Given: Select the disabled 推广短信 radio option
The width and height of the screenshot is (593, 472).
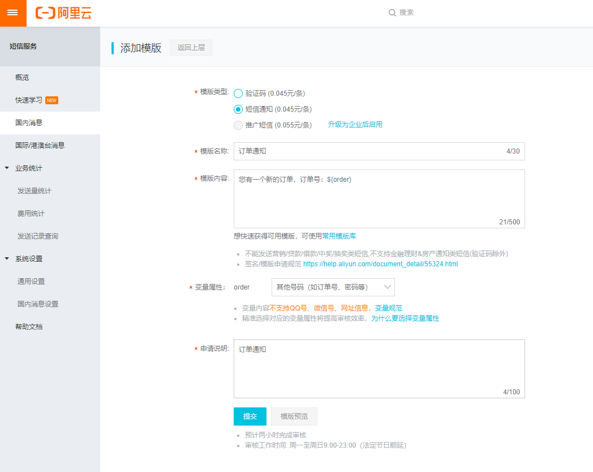Looking at the screenshot, I should 238,125.
